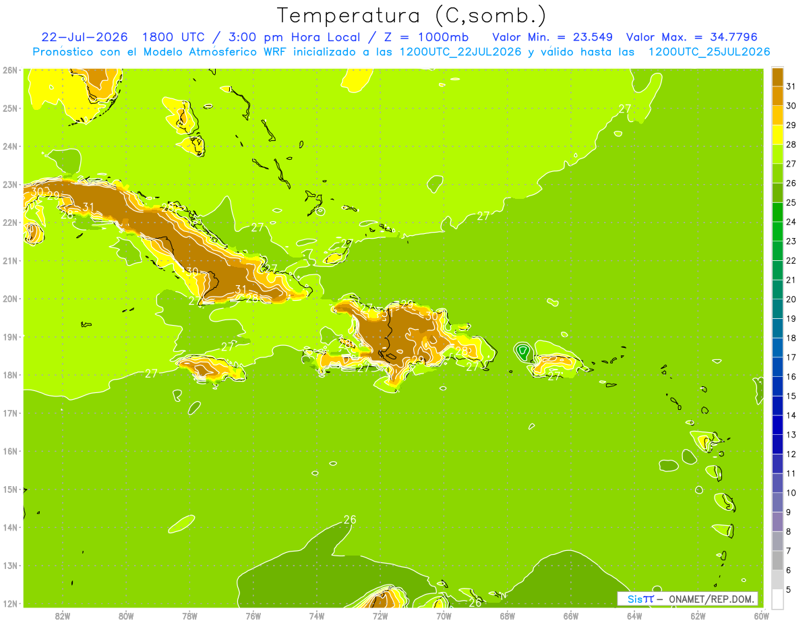Click color bar segment between 19 and 20
The width and height of the screenshot is (809, 625).
[777, 309]
